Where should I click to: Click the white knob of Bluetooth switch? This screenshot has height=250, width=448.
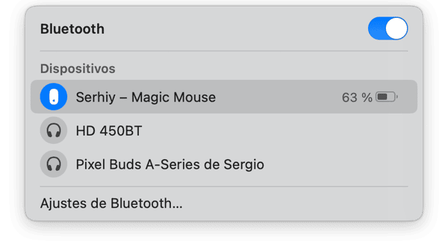[396, 29]
